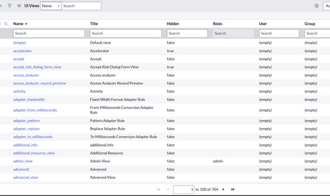This screenshot has width=330, height=196.
Task: Click the 'Accept Risk Dialog Form View' title
Action: 114,67
